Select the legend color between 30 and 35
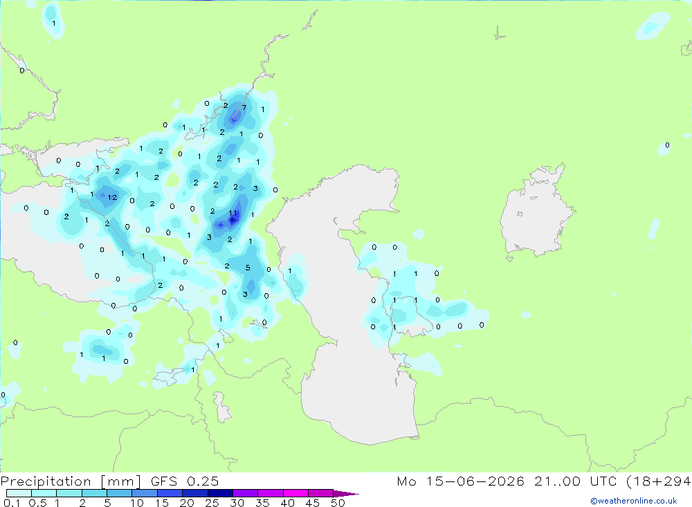This screenshot has height=507, width=692. coord(245,493)
